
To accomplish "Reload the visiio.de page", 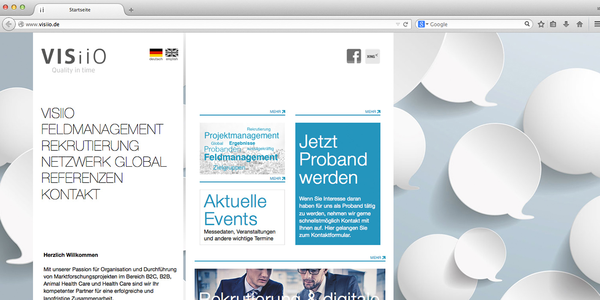I will pyautogui.click(x=406, y=24).
